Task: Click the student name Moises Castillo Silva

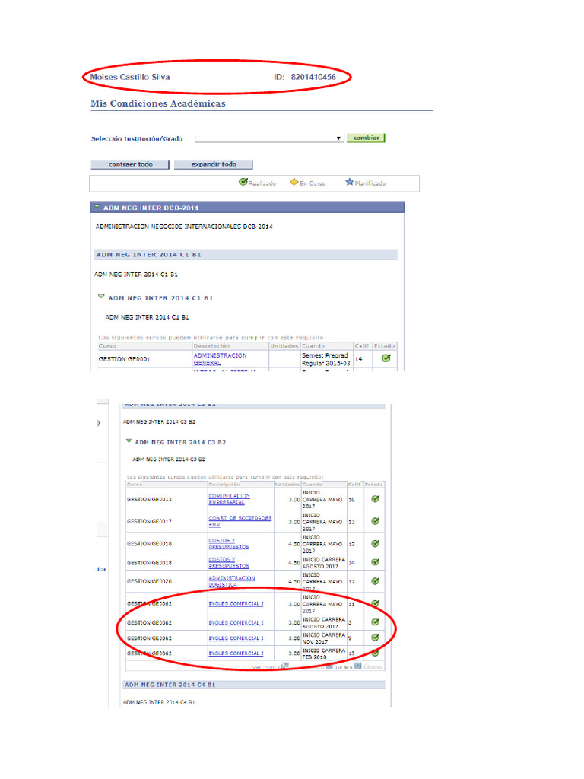Action: coord(130,77)
